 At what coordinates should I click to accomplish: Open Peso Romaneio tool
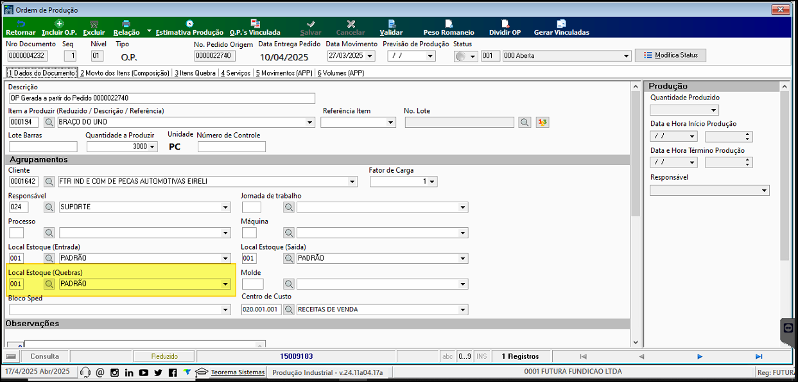(x=448, y=27)
